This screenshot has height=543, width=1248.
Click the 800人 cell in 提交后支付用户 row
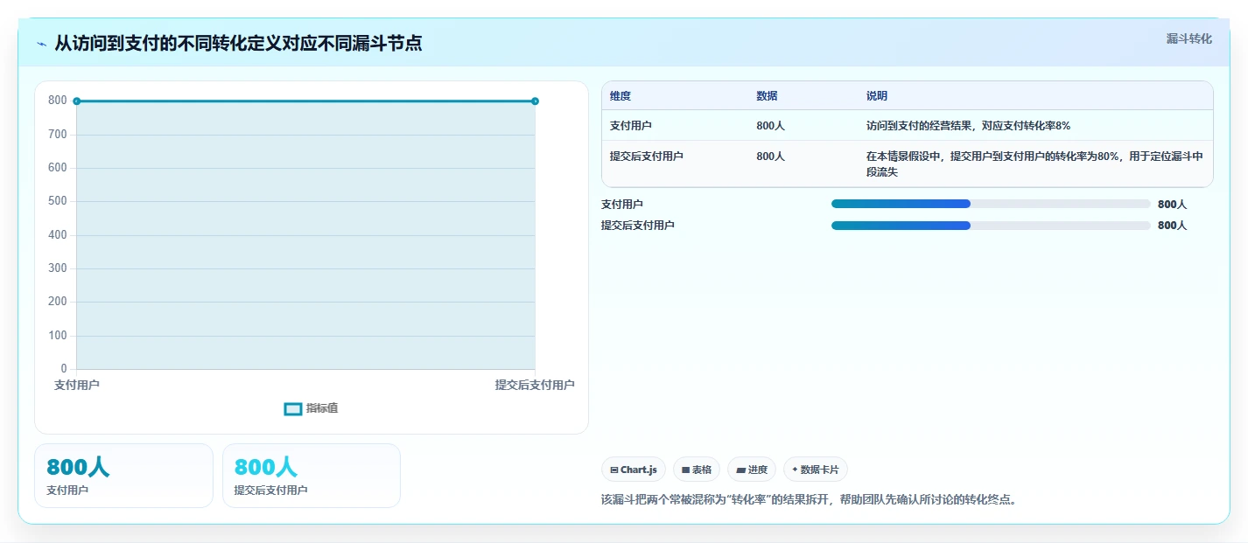click(770, 157)
